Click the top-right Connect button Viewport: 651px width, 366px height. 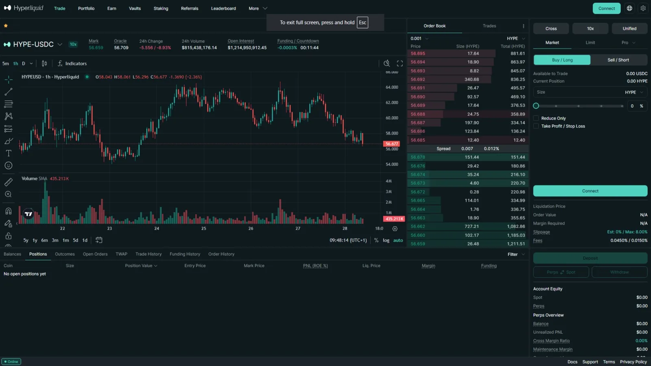point(606,8)
